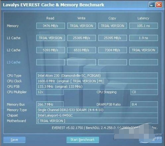Click the L2 Cache Copy 7304 MB/s field
The image size is (165, 146).
(x=112, y=50)
